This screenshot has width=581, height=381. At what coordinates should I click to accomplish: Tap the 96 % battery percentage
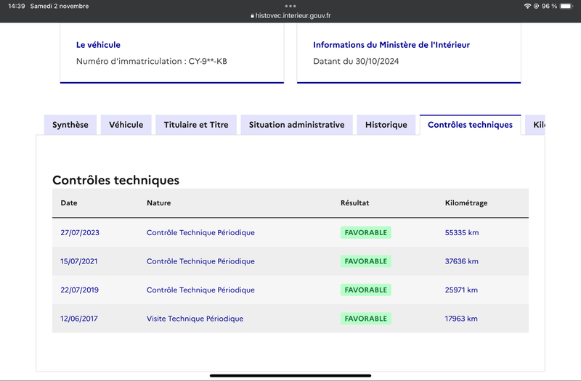(549, 6)
